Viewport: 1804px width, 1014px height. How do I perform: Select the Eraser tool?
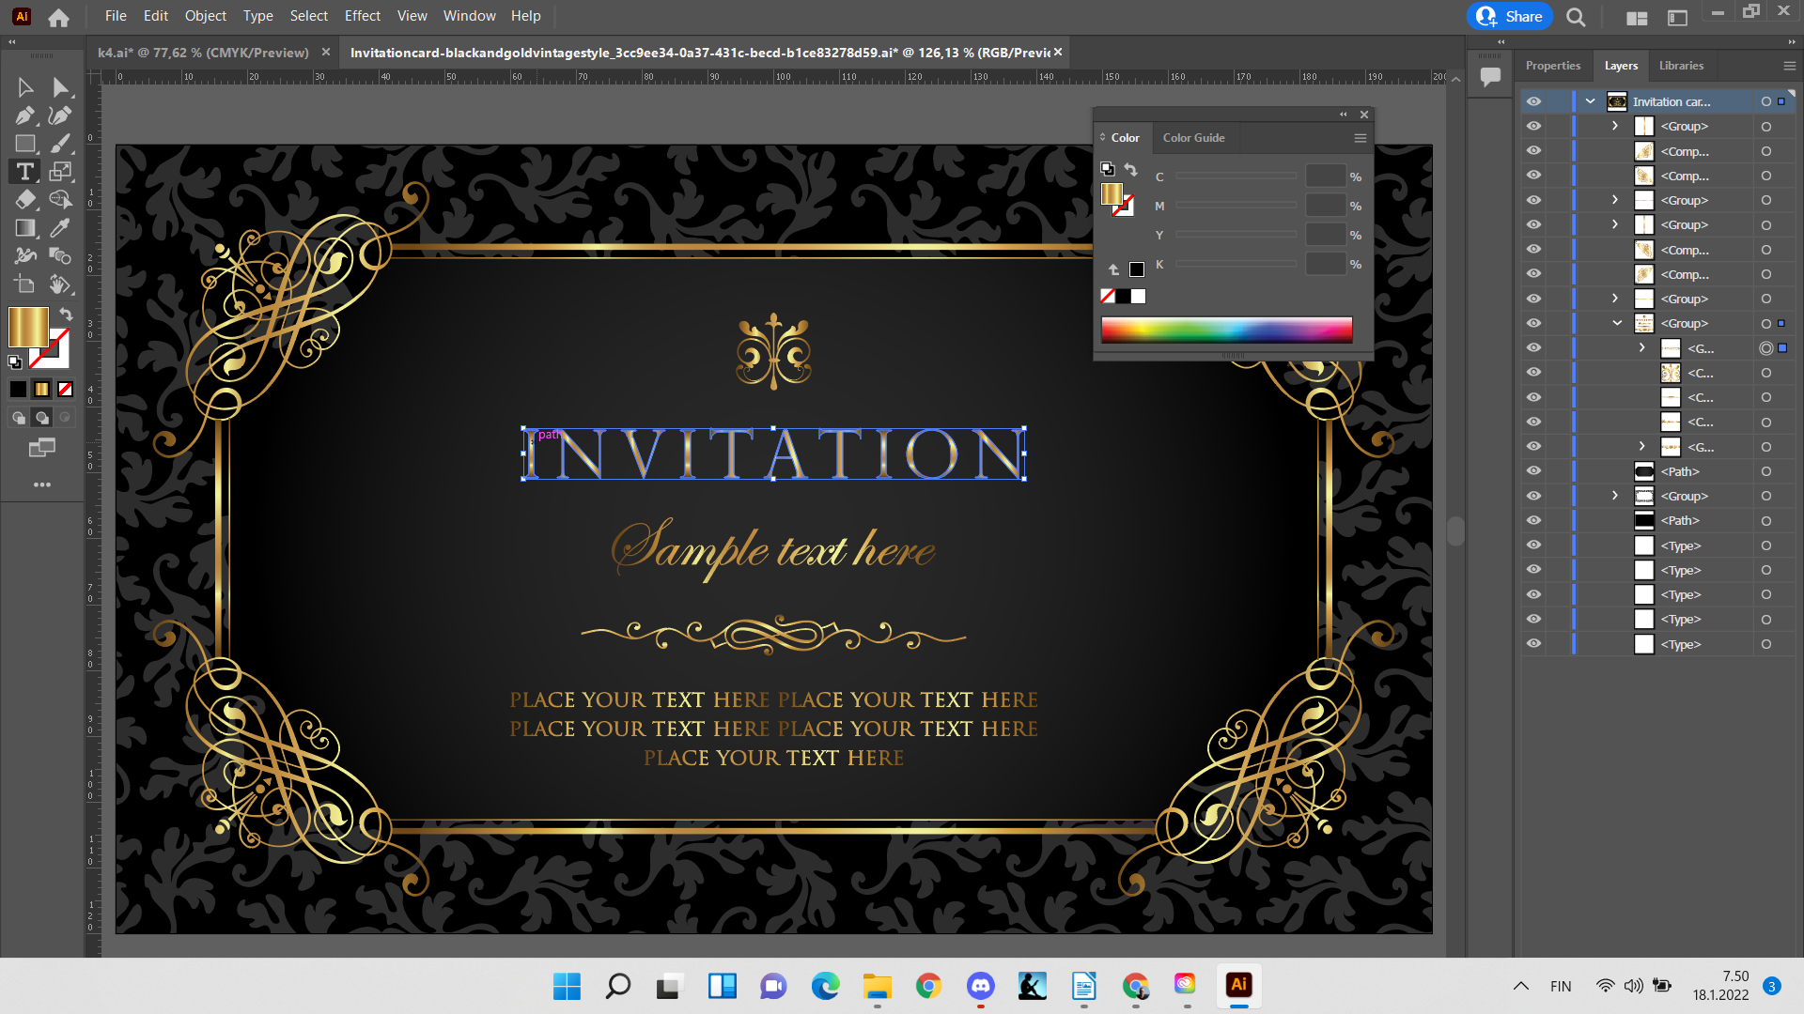25,200
